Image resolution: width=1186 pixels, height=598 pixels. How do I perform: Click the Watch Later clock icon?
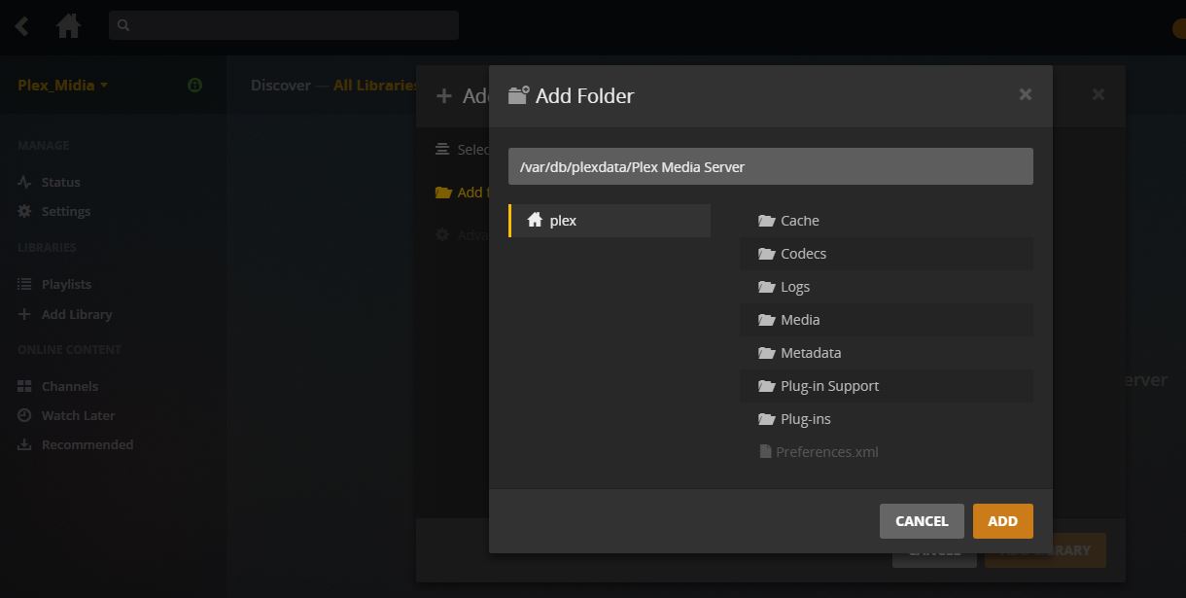(x=24, y=415)
